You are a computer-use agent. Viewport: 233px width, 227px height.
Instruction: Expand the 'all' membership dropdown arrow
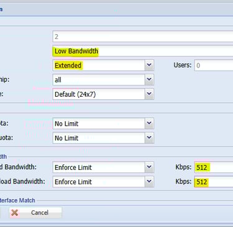tap(149, 79)
